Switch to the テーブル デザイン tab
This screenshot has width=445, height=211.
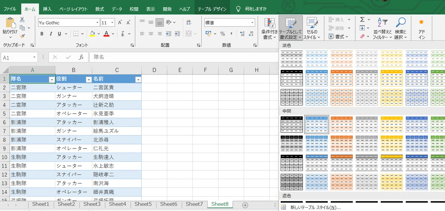click(212, 9)
